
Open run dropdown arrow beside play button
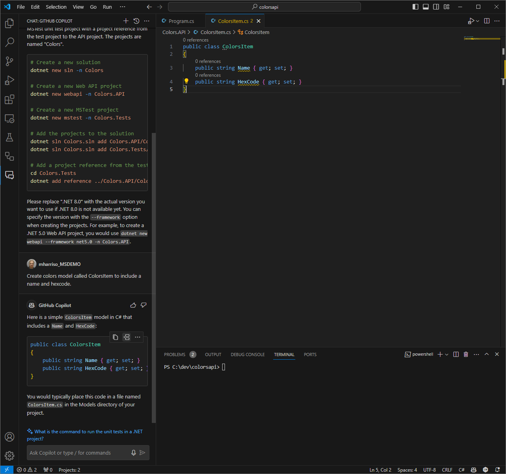click(x=478, y=21)
